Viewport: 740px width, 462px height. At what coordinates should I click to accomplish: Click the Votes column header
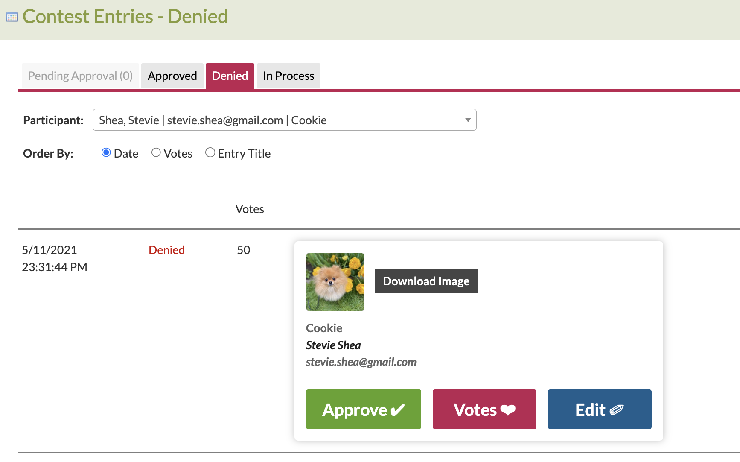[x=250, y=209]
